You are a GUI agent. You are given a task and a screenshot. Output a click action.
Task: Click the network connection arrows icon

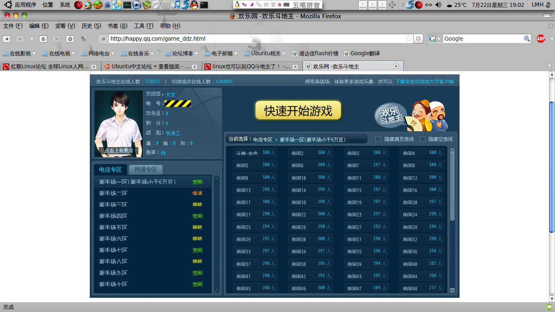pos(428,5)
